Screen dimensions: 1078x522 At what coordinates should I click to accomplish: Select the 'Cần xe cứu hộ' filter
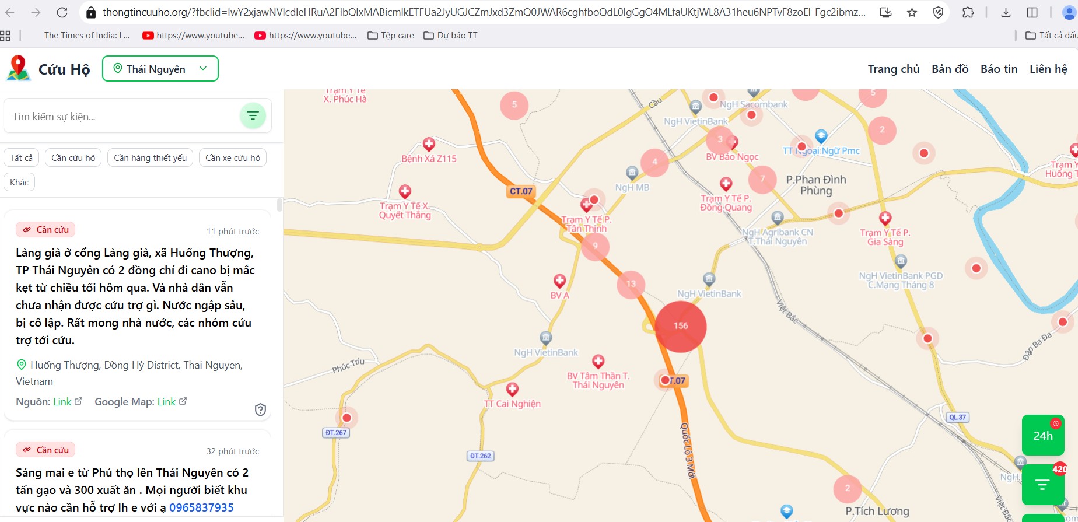(233, 157)
